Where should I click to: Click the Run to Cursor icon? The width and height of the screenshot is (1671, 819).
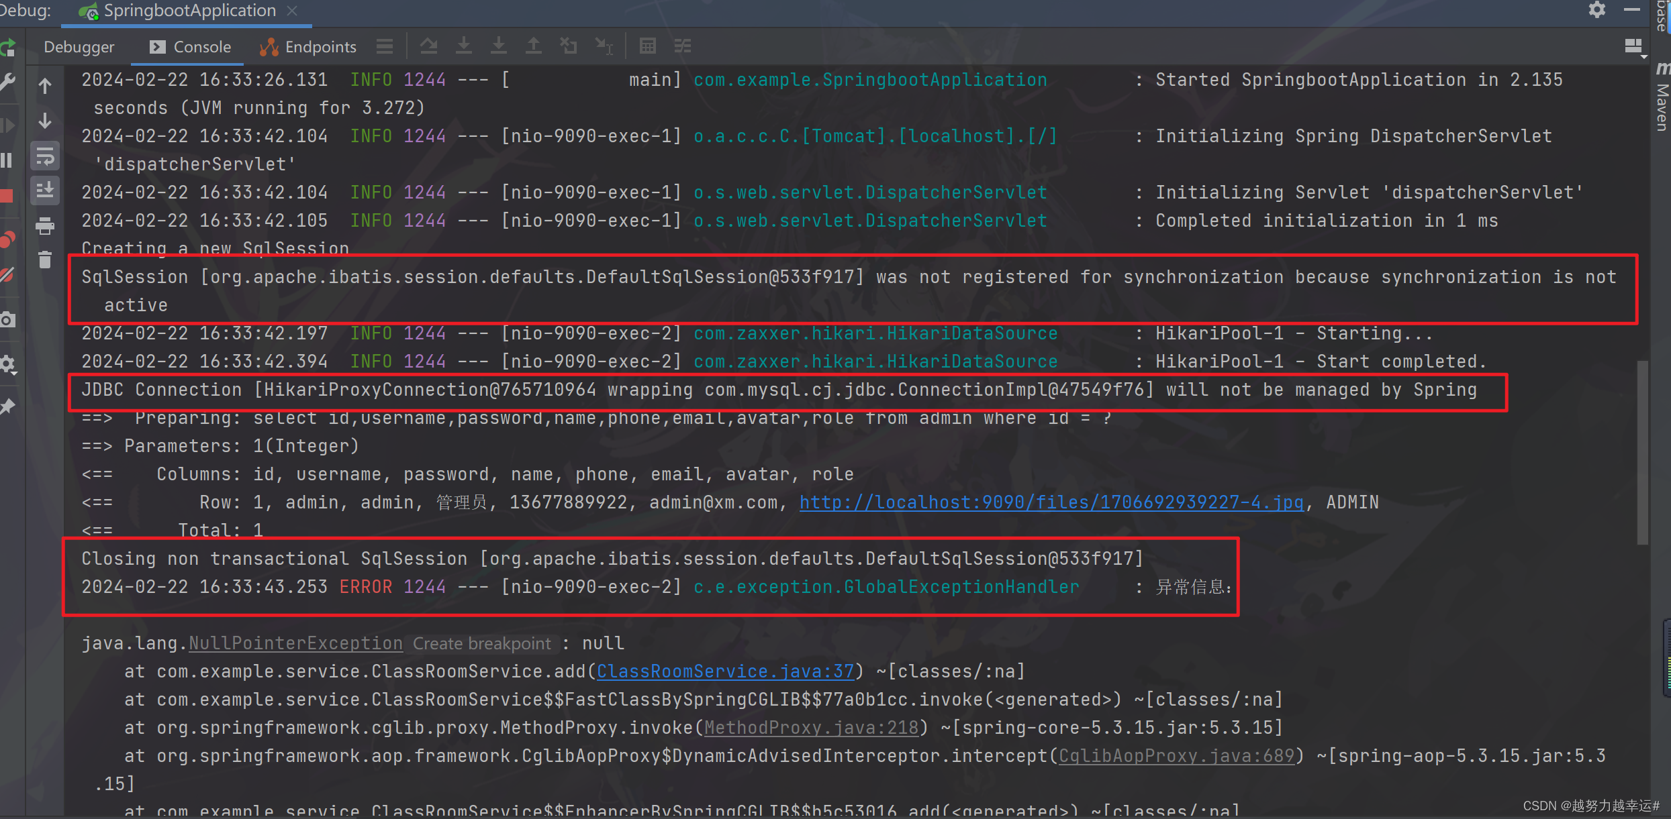click(604, 46)
